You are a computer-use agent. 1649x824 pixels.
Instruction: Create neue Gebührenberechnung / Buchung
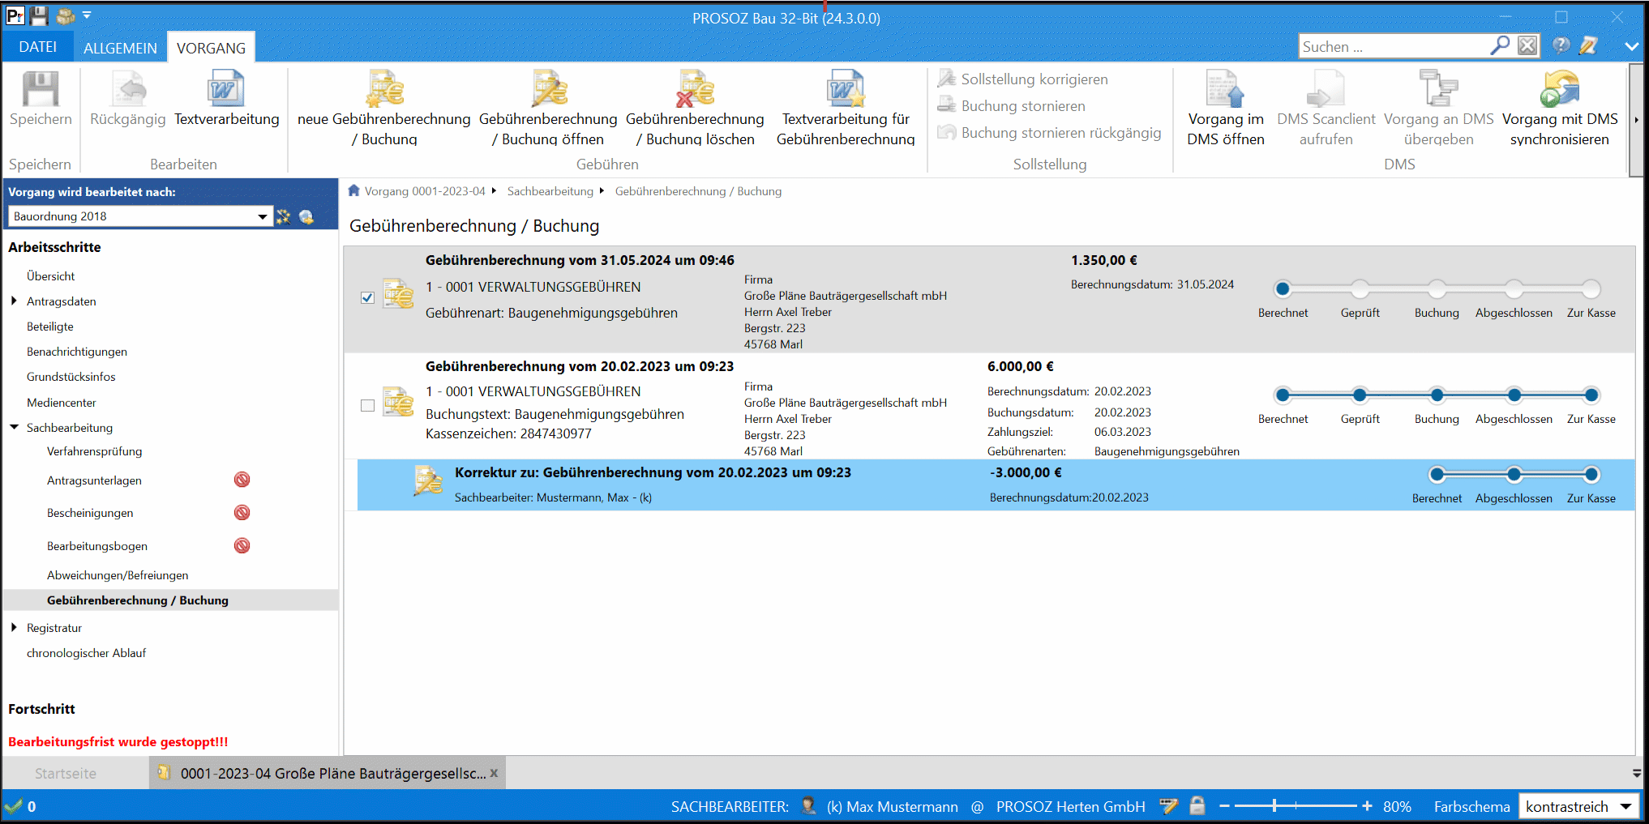coord(383,109)
